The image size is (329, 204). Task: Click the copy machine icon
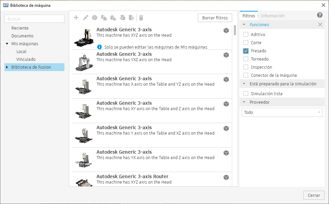104,18
